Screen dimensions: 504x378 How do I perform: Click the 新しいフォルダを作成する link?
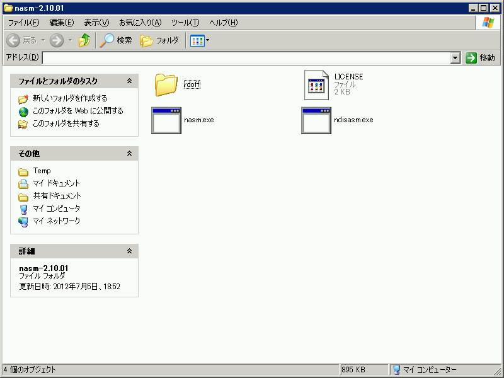(70, 98)
